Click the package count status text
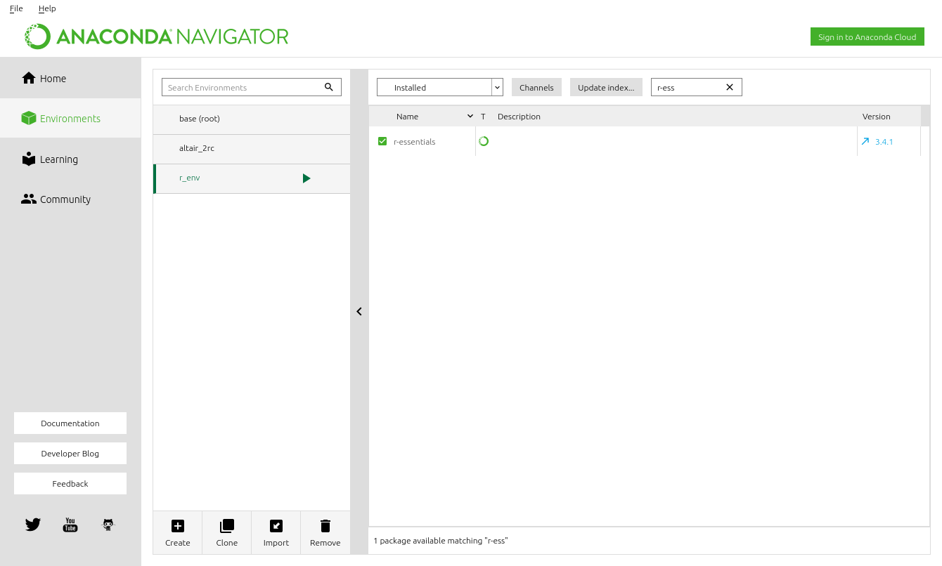 [x=441, y=541]
